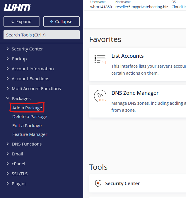
Task: Open the Security Center tool link
Action: click(x=122, y=183)
